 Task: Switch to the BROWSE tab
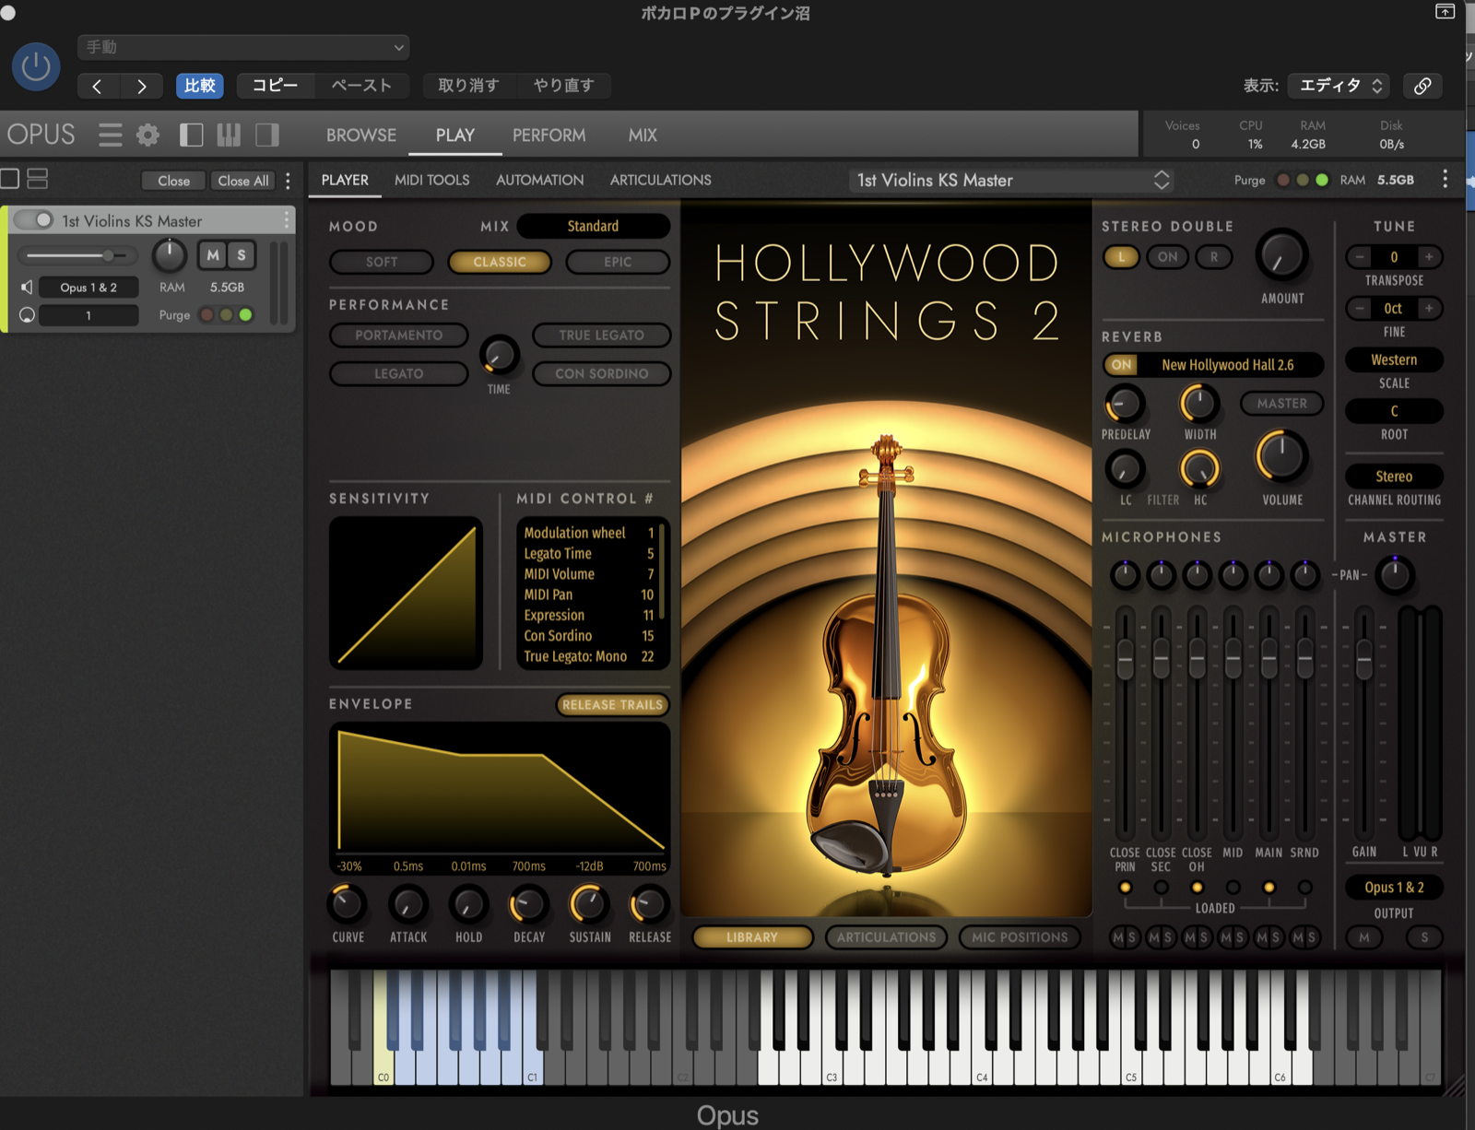[361, 135]
